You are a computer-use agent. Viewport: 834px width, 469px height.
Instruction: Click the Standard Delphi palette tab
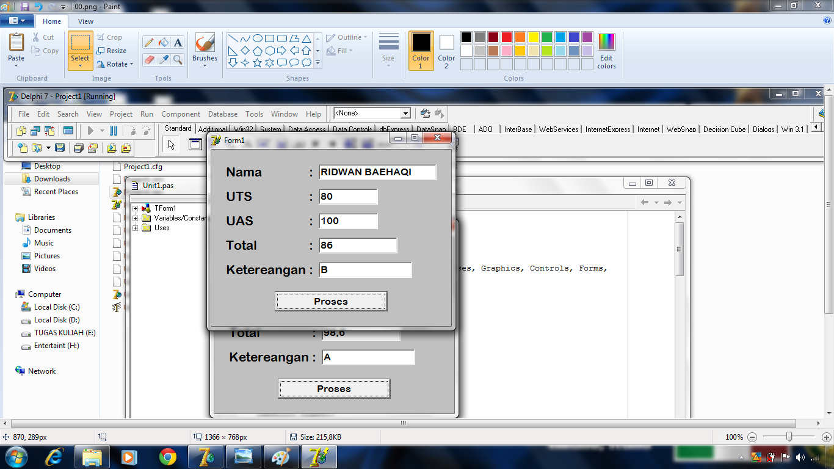(178, 128)
